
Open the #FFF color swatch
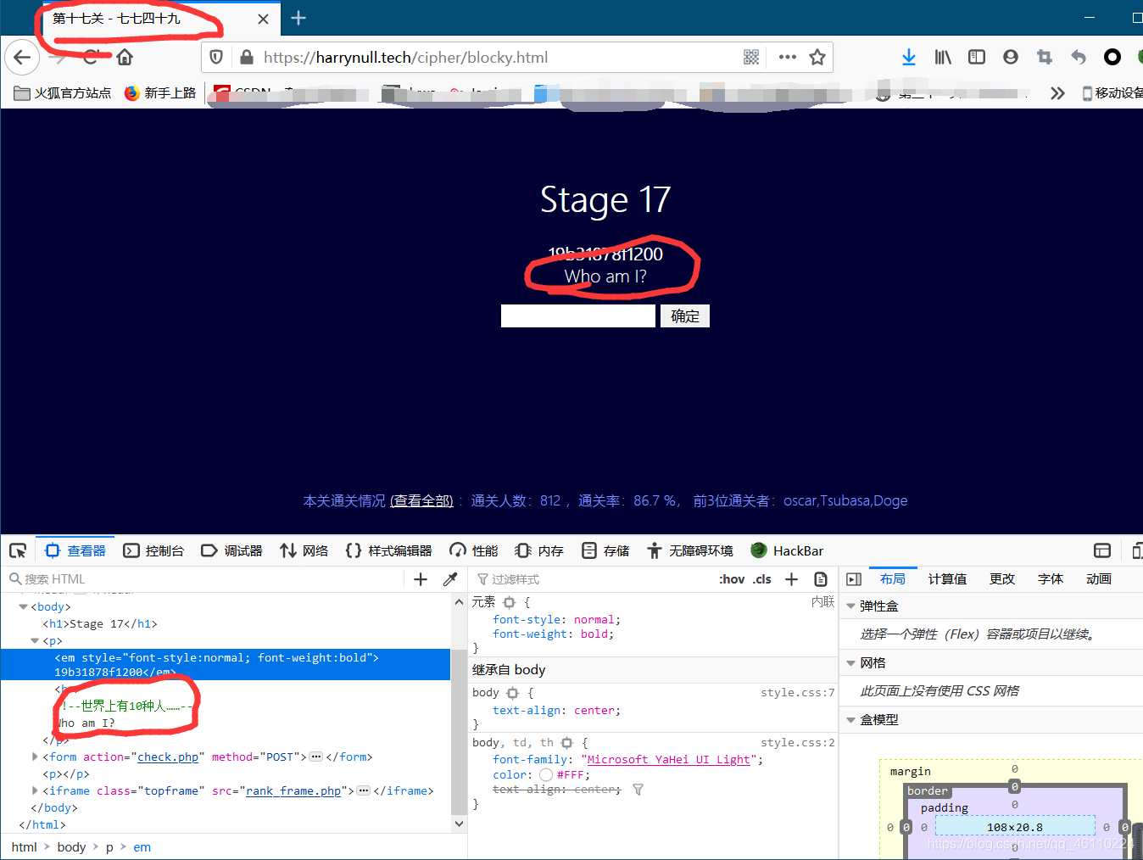point(546,775)
